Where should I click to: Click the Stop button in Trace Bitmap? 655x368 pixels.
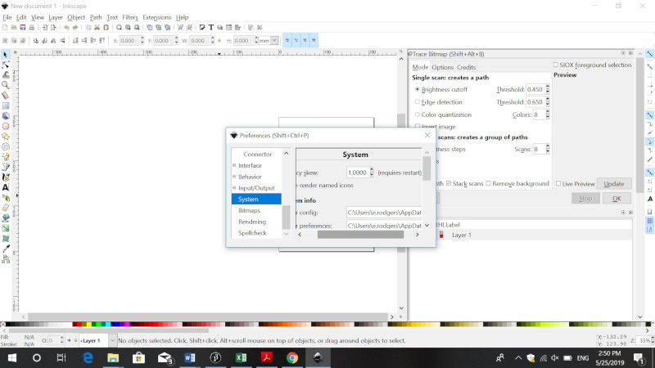pyautogui.click(x=585, y=199)
